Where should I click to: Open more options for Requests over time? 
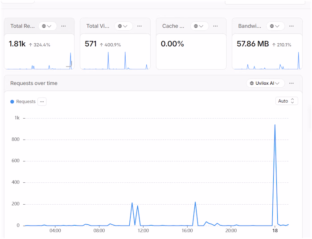click(291, 83)
